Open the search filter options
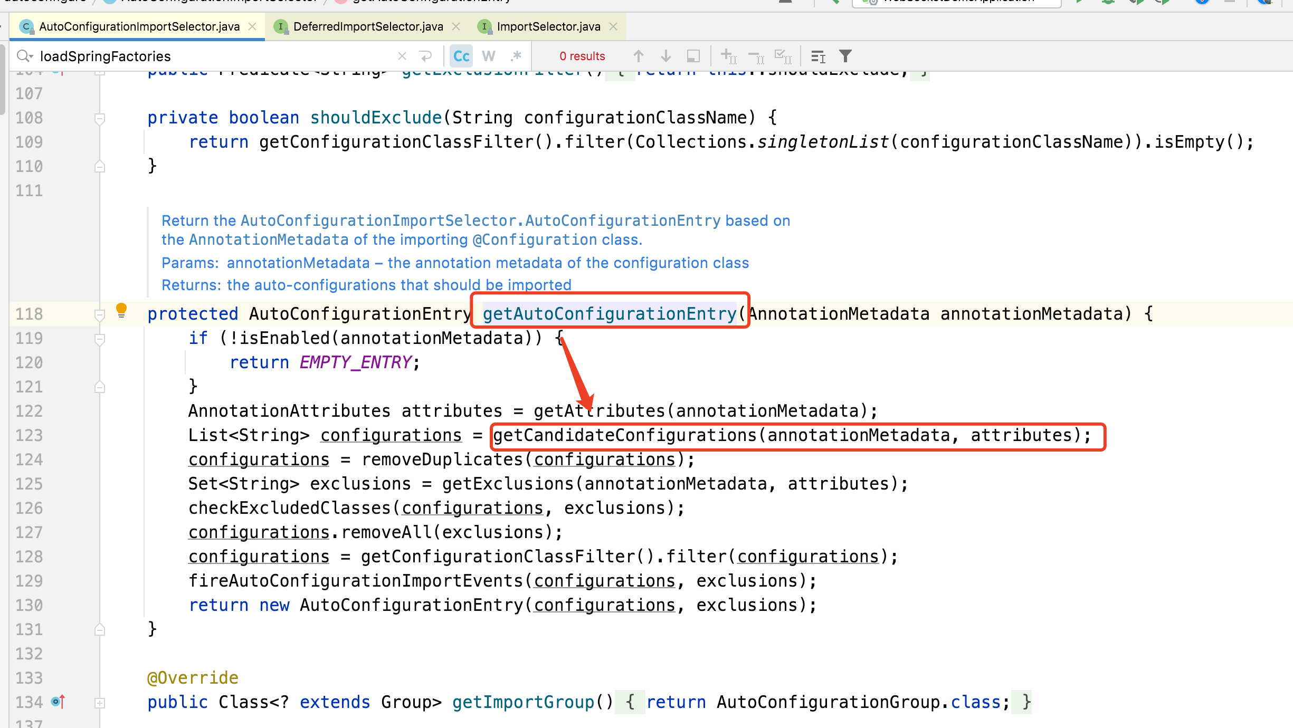This screenshot has height=728, width=1293. tap(845, 56)
